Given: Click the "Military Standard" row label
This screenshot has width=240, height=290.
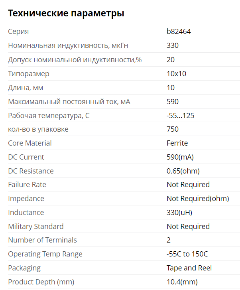Looking at the screenshot, I should pyautogui.click(x=36, y=227).
